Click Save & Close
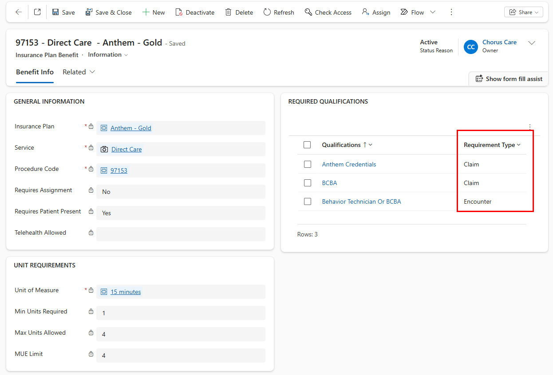The width and height of the screenshot is (553, 375). pyautogui.click(x=109, y=12)
